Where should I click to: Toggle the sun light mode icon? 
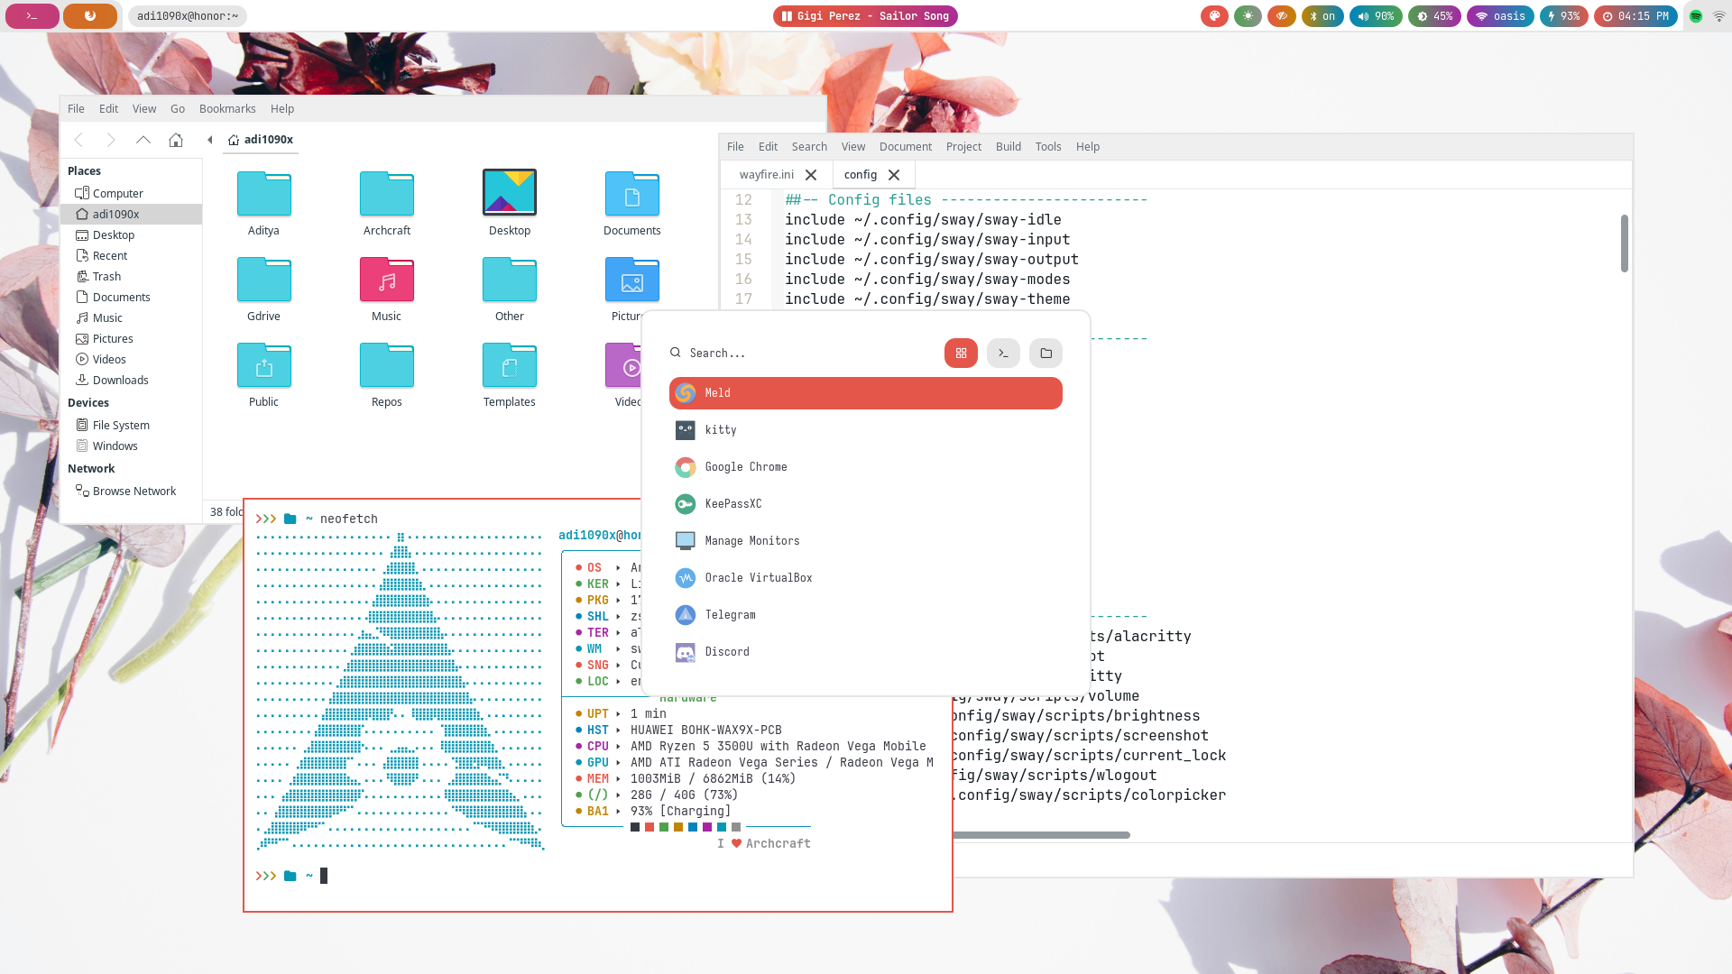click(x=1248, y=16)
